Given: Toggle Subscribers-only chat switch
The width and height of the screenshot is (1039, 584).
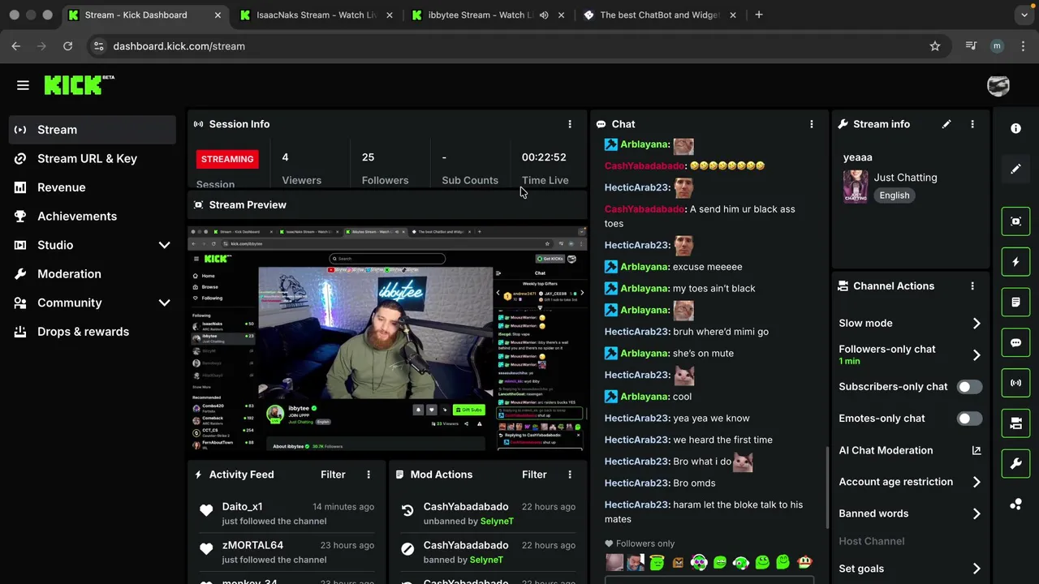Looking at the screenshot, I should coord(969,387).
